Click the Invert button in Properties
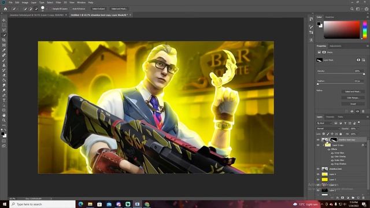The image size is (370, 208). tap(353, 104)
